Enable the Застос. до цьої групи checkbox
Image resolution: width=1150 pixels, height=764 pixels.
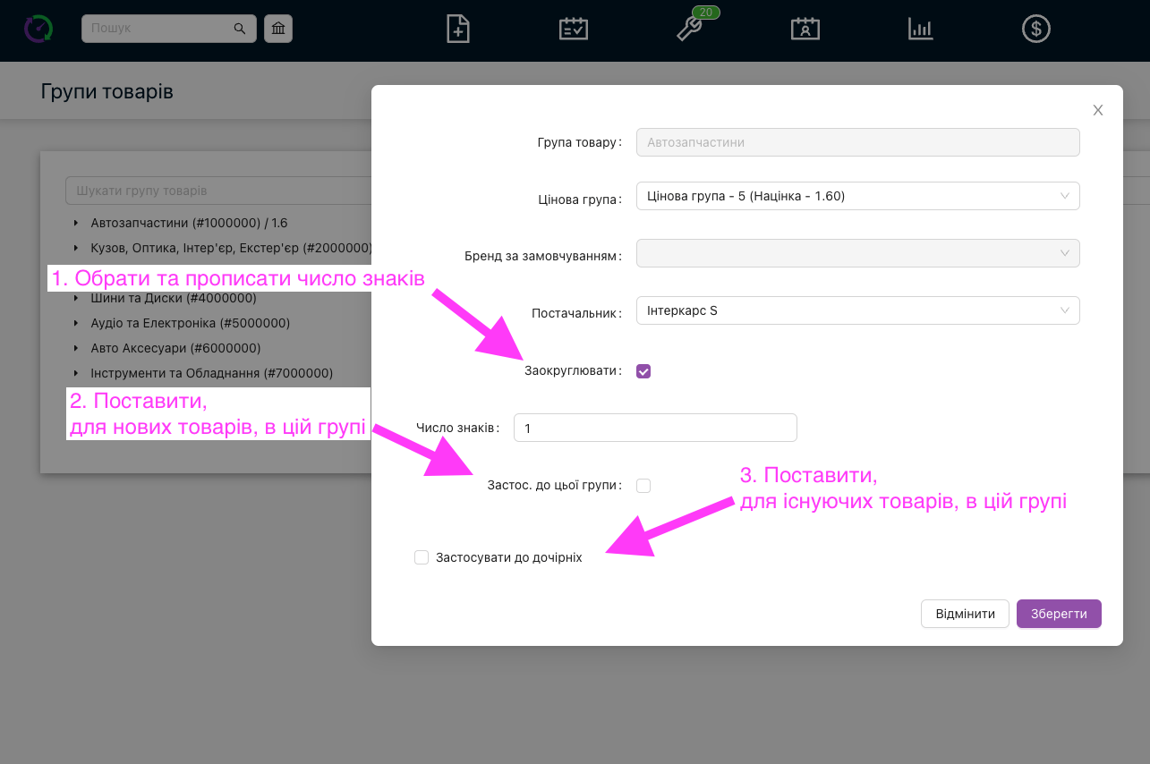pyautogui.click(x=643, y=486)
